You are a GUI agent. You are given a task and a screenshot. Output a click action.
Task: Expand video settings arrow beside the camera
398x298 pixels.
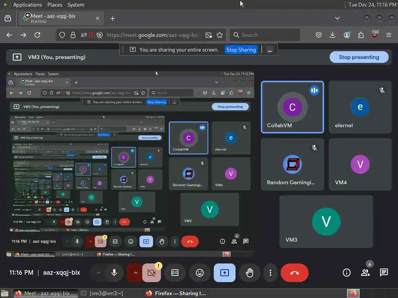coord(136,273)
